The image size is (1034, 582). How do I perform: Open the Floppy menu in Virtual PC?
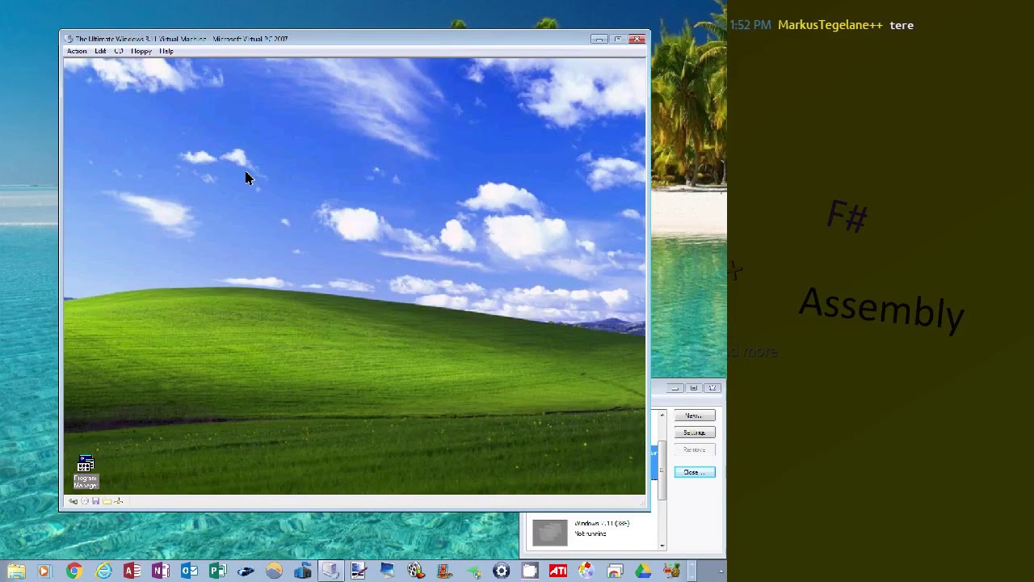point(141,51)
